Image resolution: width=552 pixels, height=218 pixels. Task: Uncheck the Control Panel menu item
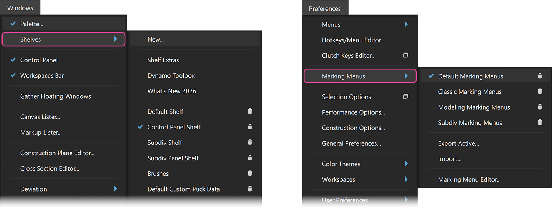[x=13, y=60]
